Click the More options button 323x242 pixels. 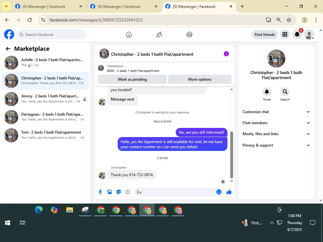pos(200,79)
